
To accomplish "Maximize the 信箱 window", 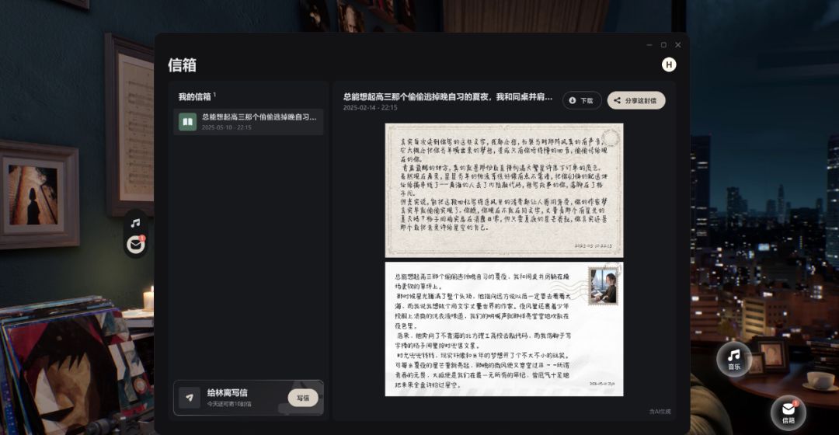I will tap(663, 45).
